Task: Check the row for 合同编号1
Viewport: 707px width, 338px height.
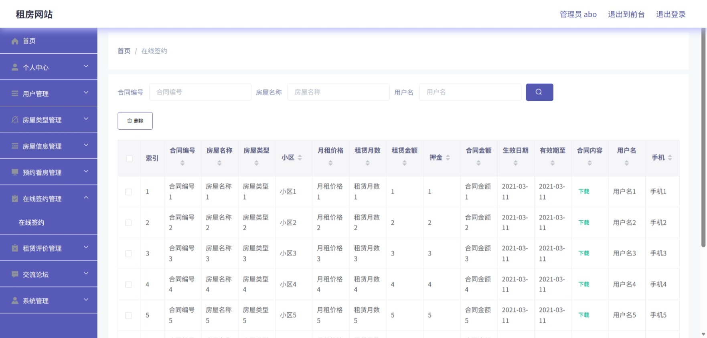Action: 128,192
